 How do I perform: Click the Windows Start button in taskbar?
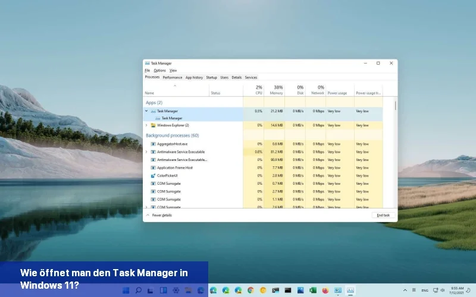126,290
